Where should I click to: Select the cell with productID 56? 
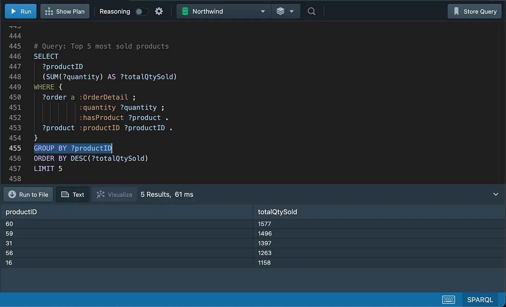tap(126, 253)
